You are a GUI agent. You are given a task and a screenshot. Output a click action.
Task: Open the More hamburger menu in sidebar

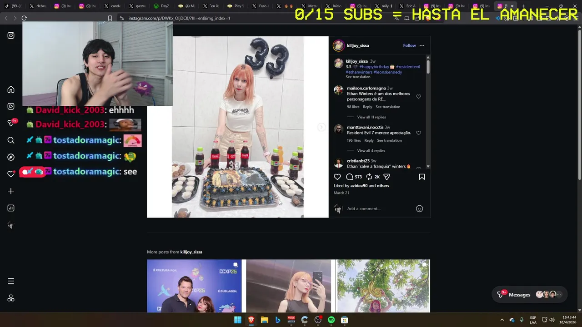pos(11,281)
